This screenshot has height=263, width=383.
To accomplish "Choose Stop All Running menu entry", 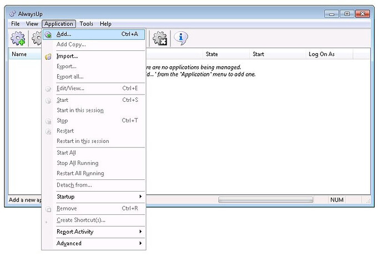I will tap(94, 163).
